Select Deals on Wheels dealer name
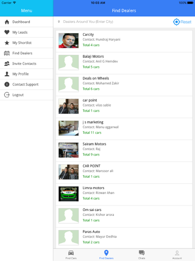This screenshot has width=195, height=261. pos(96,78)
